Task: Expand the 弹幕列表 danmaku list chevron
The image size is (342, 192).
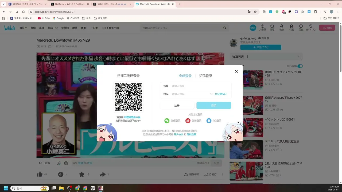Action: tap(298, 57)
